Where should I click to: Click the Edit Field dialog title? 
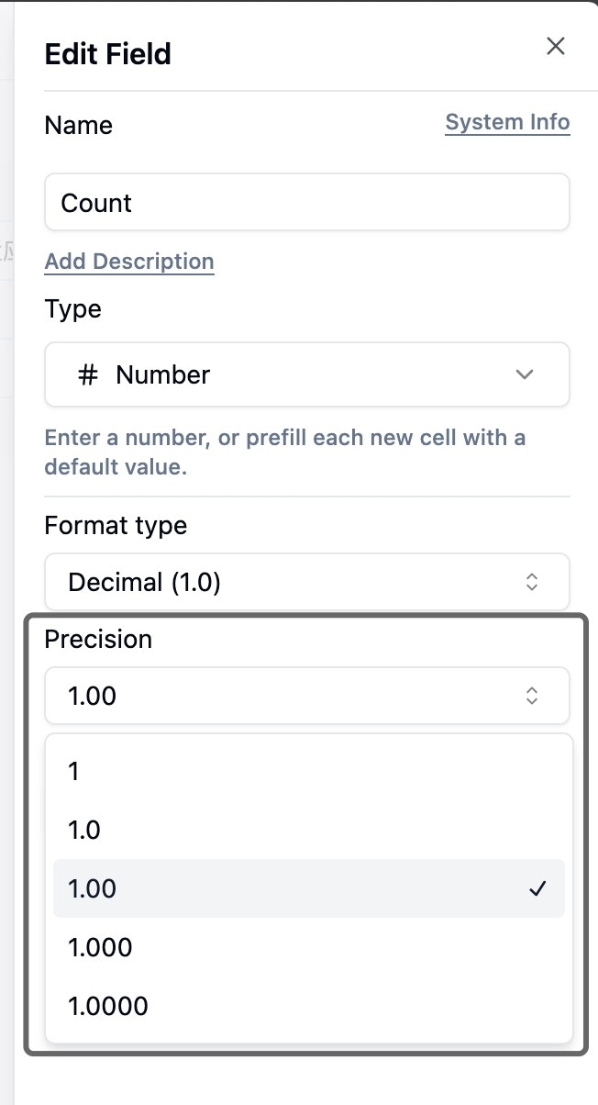click(x=107, y=53)
